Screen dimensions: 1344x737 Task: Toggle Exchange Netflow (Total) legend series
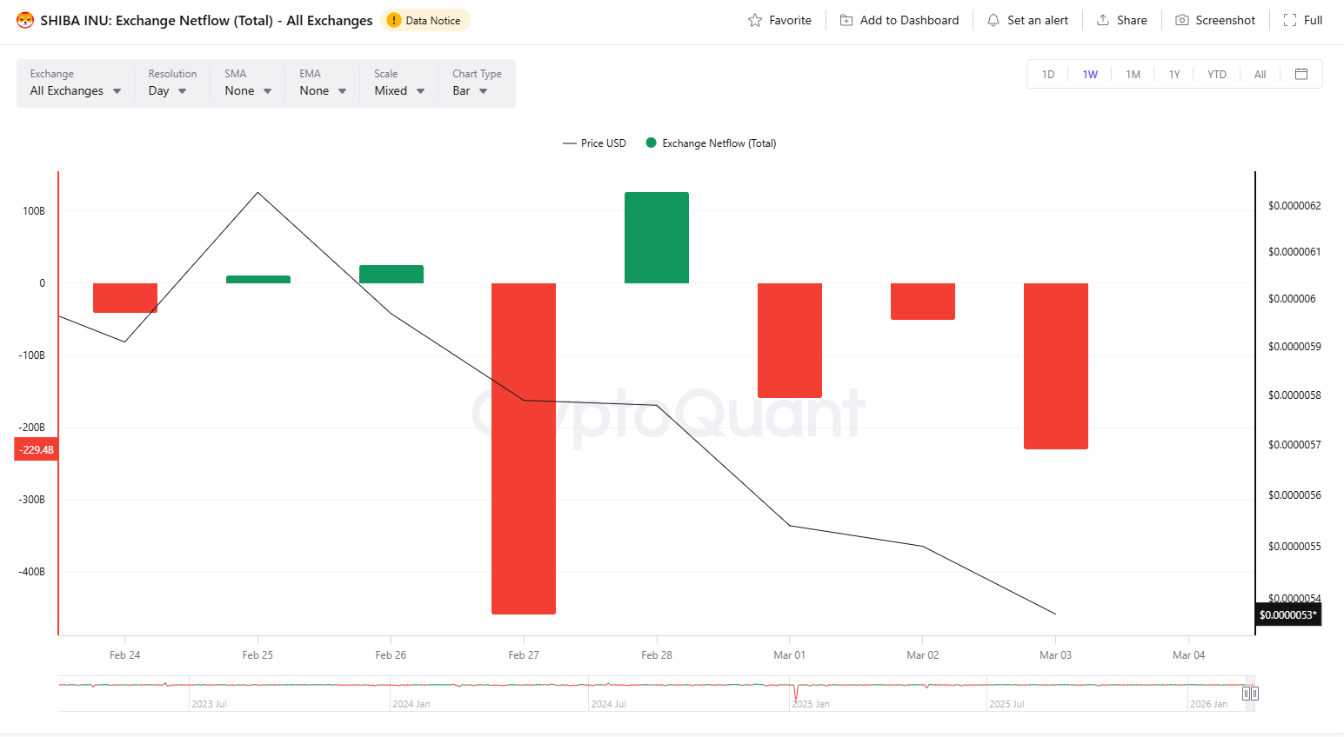pos(711,143)
